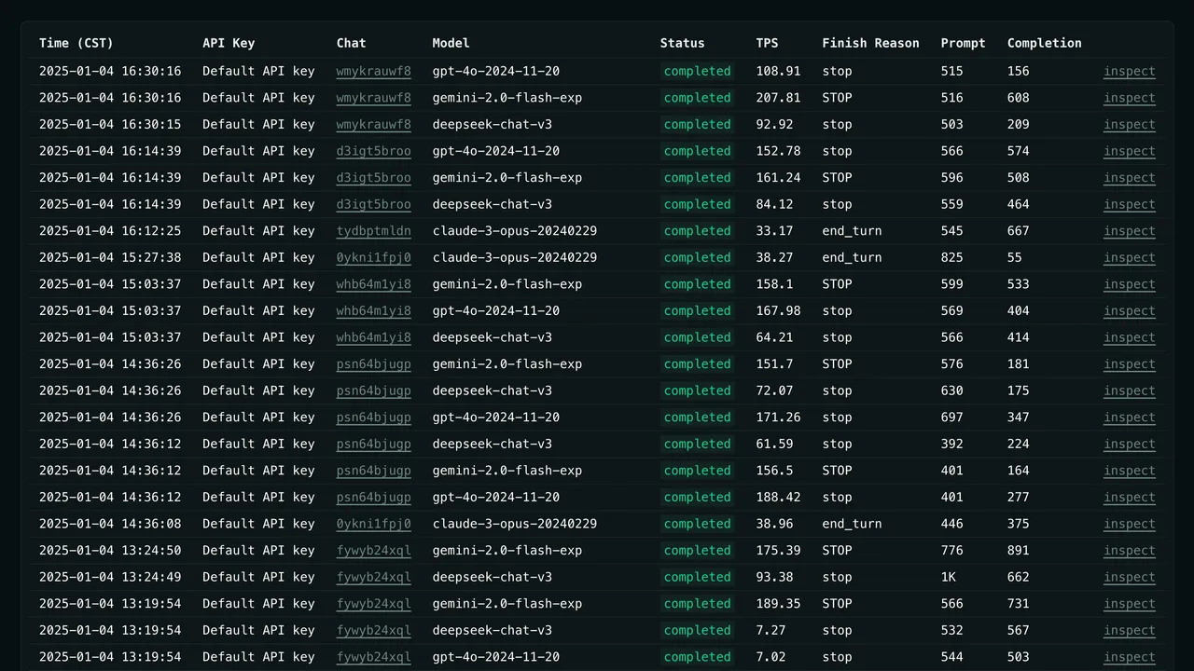Image resolution: width=1194 pixels, height=671 pixels.
Task: Click the TPS column header
Action: (x=767, y=43)
